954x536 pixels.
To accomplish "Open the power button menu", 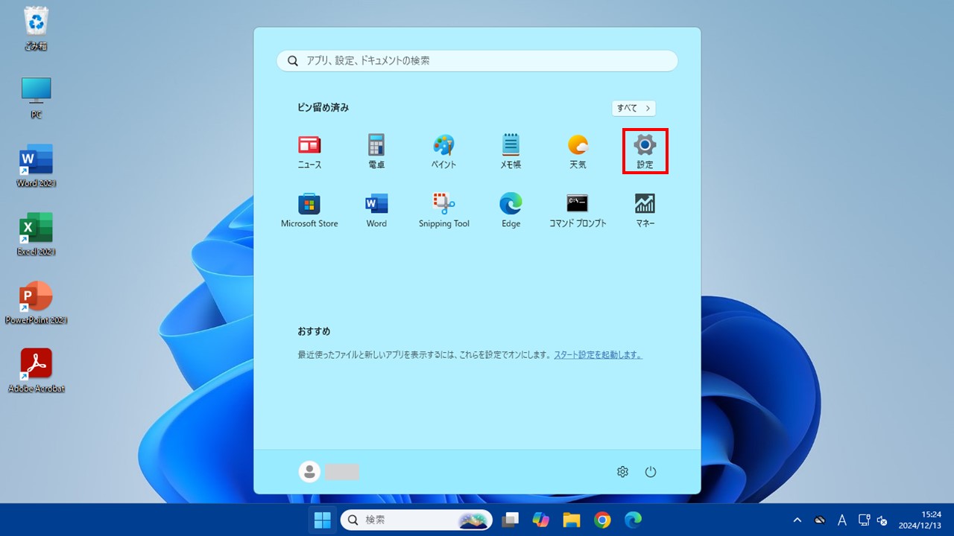I will click(651, 472).
